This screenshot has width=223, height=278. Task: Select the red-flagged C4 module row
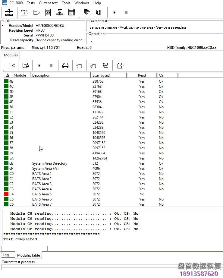pos(90,194)
